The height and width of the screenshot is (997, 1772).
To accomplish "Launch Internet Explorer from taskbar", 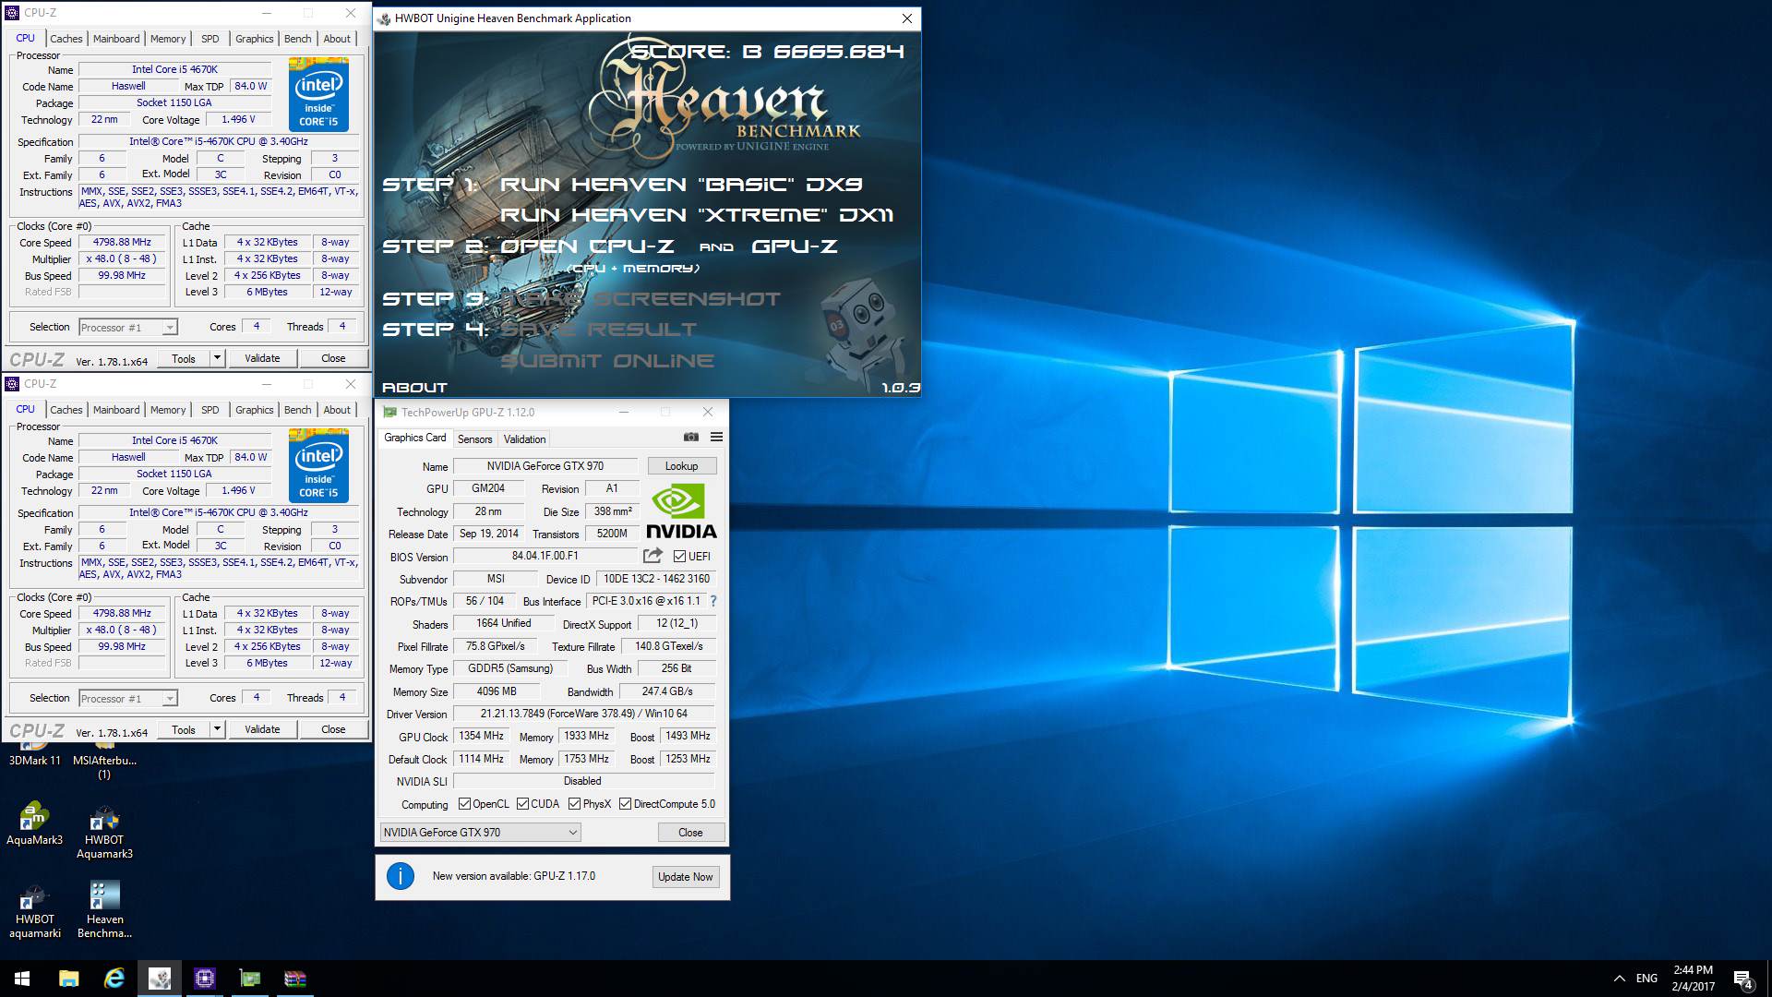I will click(x=114, y=979).
